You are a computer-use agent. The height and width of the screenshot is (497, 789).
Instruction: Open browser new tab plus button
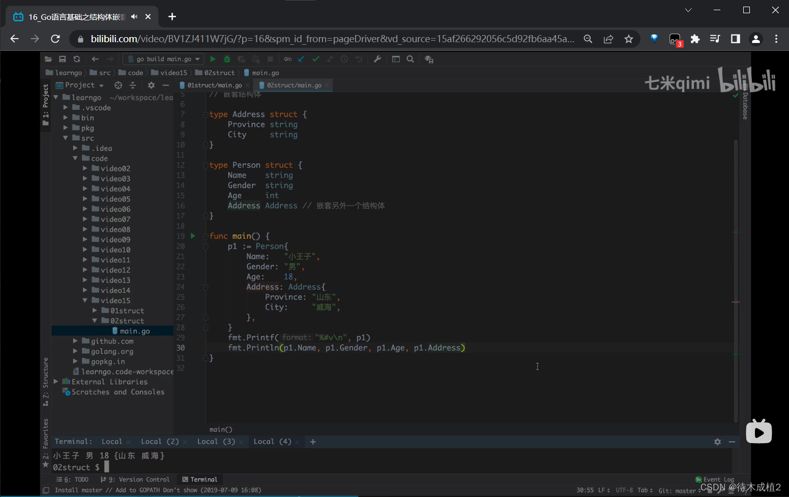coord(172,17)
